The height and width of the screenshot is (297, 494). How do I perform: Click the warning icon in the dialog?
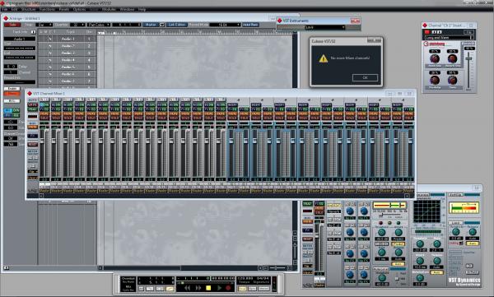(x=324, y=58)
